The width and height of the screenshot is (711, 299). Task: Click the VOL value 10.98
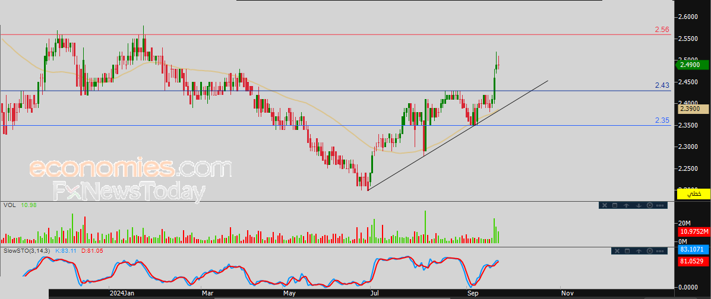(29, 205)
